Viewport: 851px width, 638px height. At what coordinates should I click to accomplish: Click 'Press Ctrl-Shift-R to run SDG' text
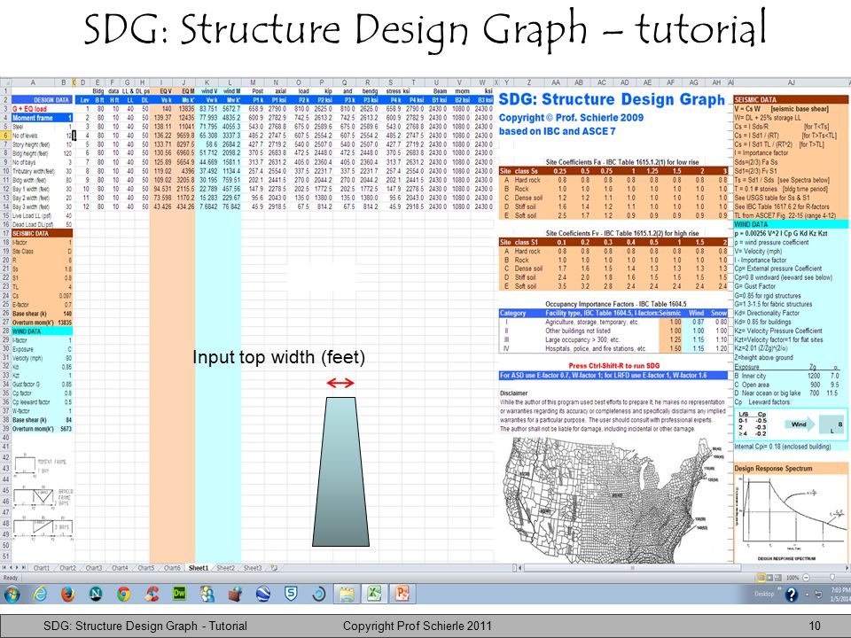point(613,366)
